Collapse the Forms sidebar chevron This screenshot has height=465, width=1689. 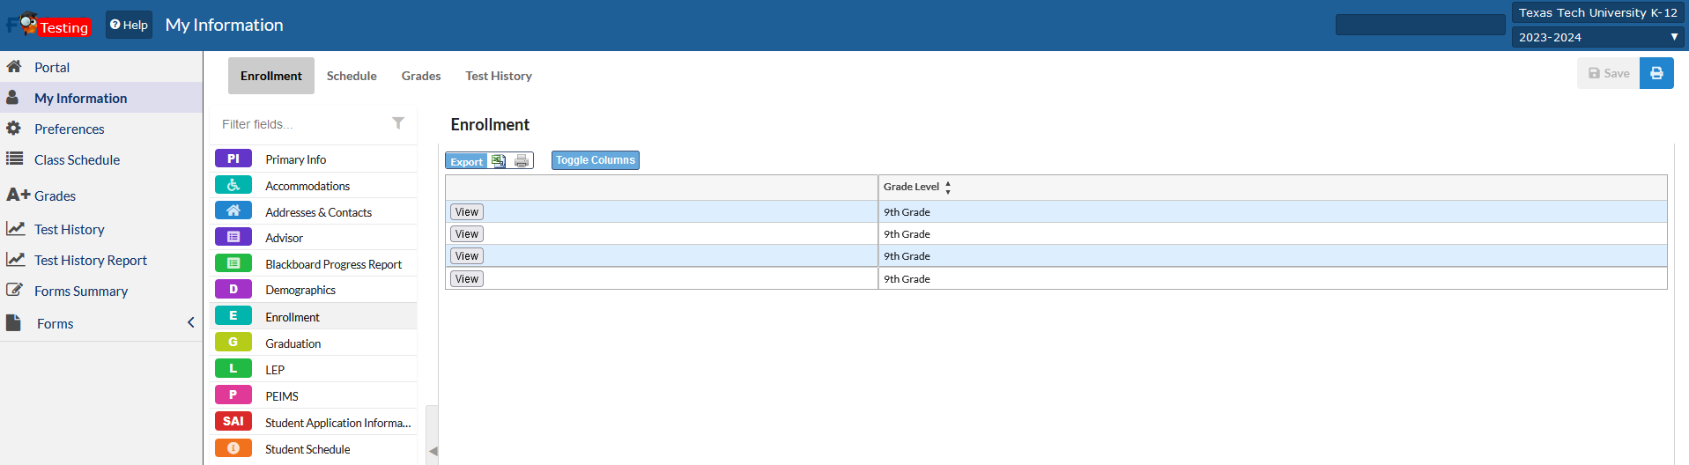(x=190, y=323)
